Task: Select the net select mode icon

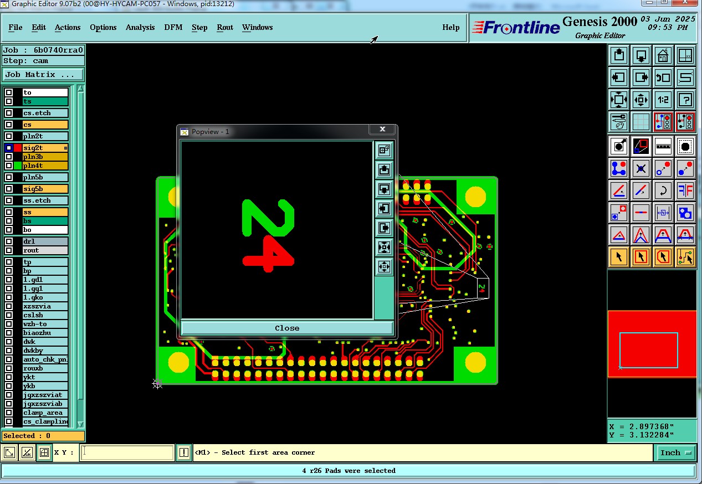Action: (686, 257)
